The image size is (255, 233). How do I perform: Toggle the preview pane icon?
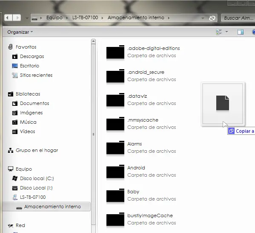241,32
